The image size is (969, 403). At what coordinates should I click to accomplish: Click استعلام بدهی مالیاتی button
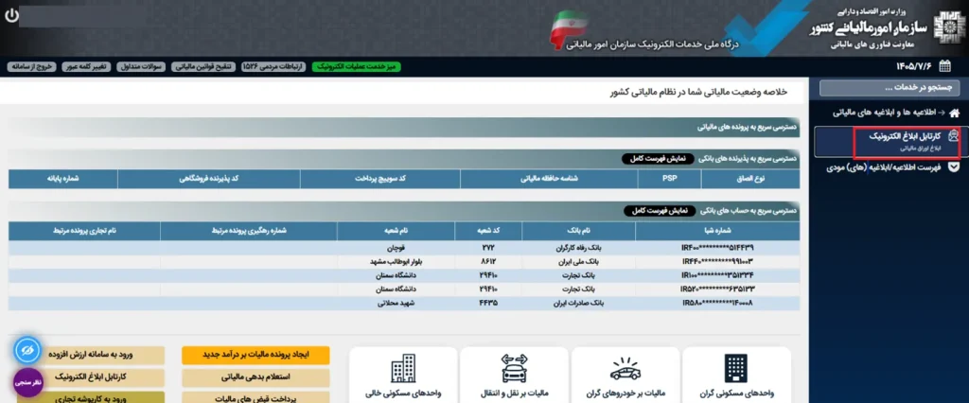255,377
